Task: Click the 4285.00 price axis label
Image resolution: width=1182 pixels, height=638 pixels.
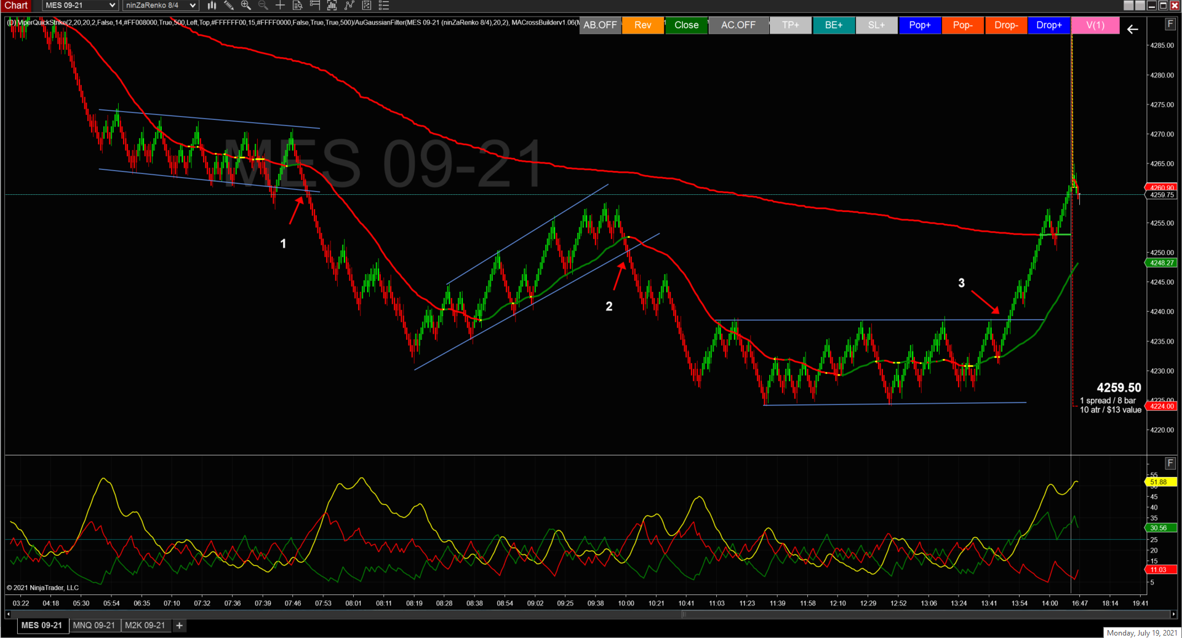Action: click(x=1162, y=45)
